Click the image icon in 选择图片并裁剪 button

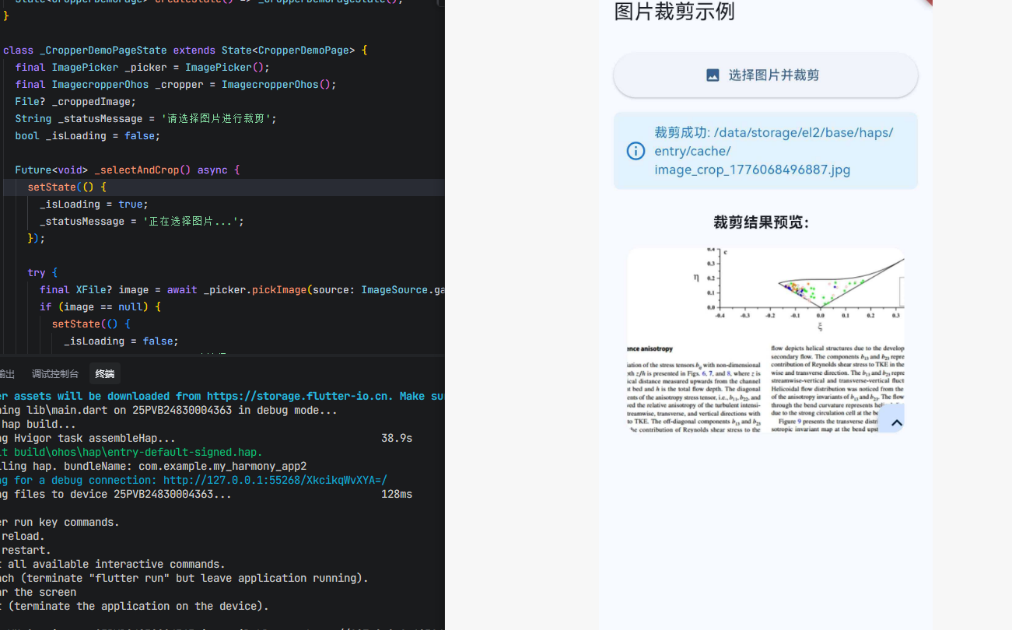click(713, 75)
